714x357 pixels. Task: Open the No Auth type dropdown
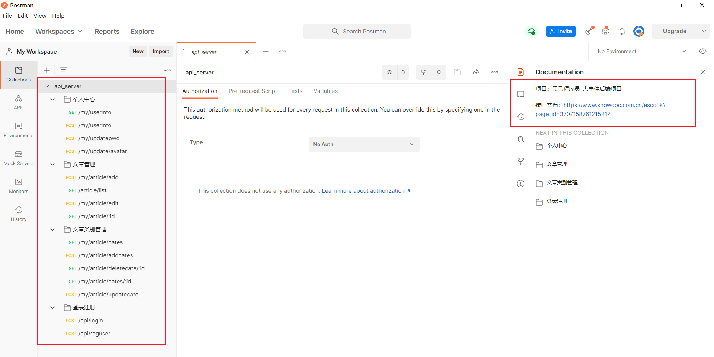(364, 144)
